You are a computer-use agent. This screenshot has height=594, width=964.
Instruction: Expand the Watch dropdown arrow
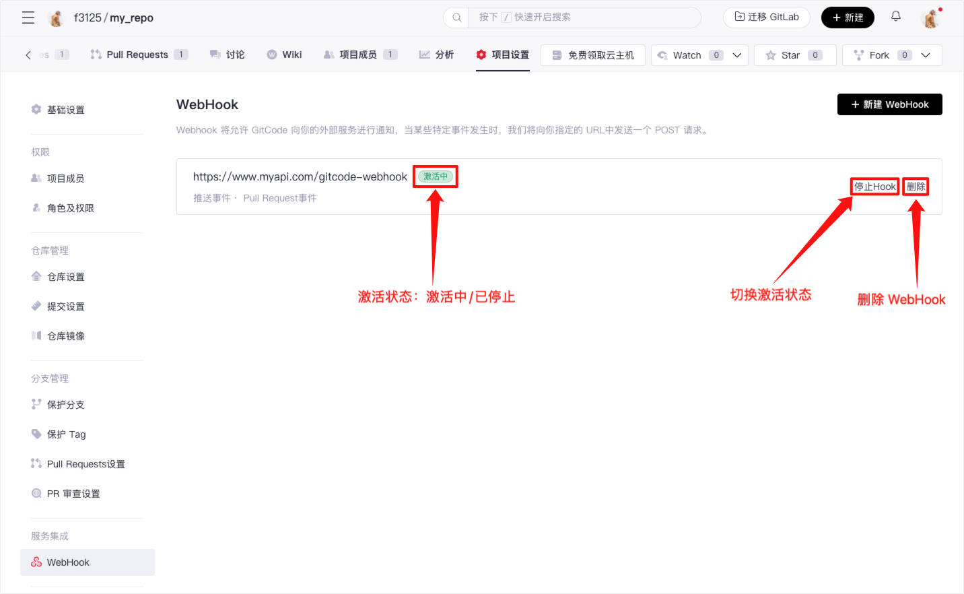[x=737, y=55]
